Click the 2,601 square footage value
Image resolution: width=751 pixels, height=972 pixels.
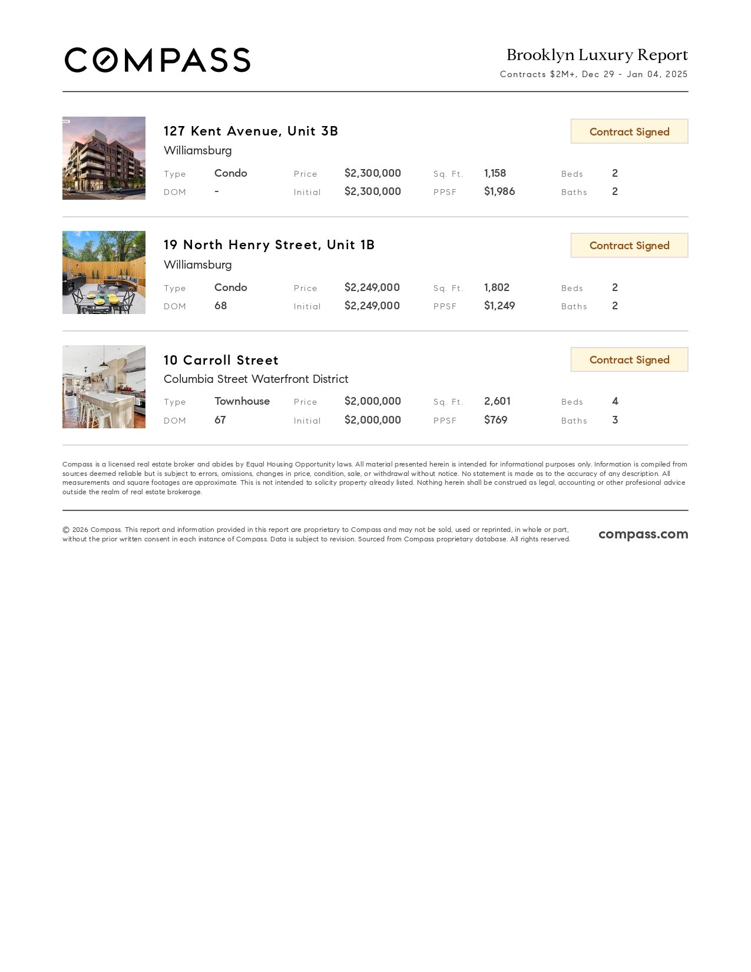coord(497,401)
